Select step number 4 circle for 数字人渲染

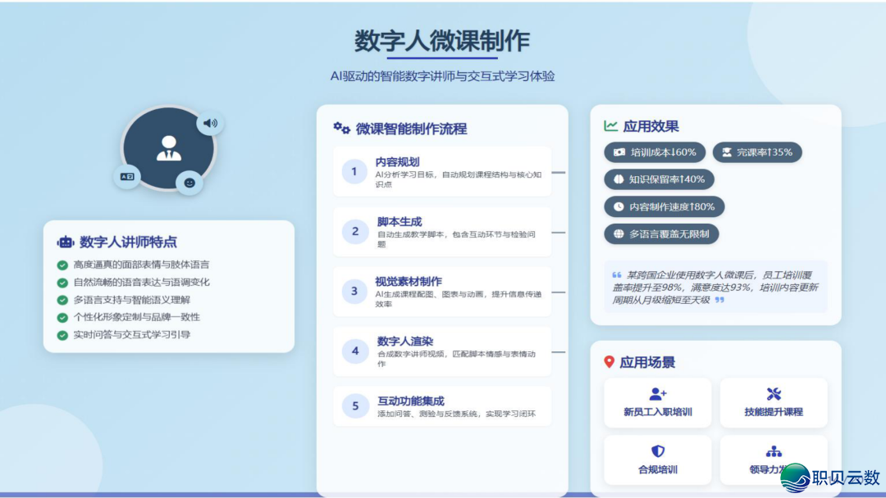click(x=355, y=351)
